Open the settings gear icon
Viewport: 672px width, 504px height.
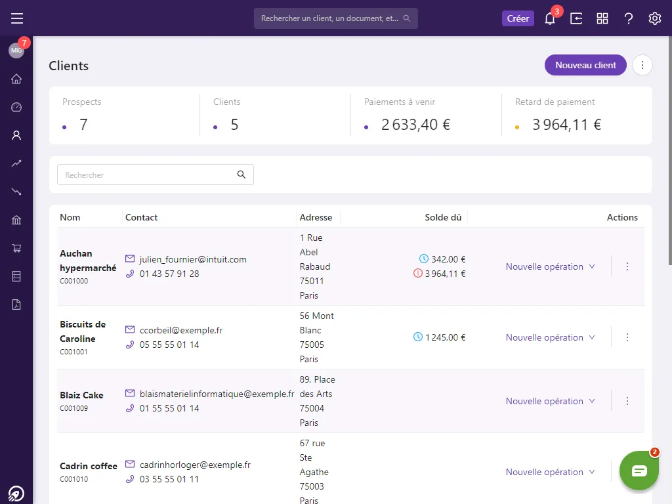point(654,18)
